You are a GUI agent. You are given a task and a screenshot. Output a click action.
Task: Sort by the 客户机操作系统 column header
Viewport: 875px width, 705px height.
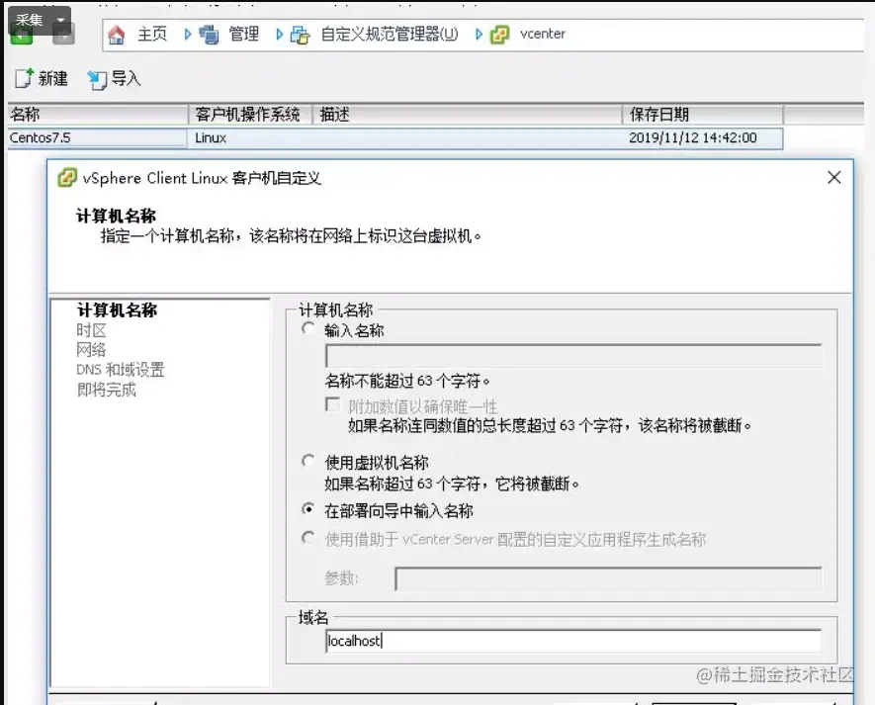[x=249, y=115]
